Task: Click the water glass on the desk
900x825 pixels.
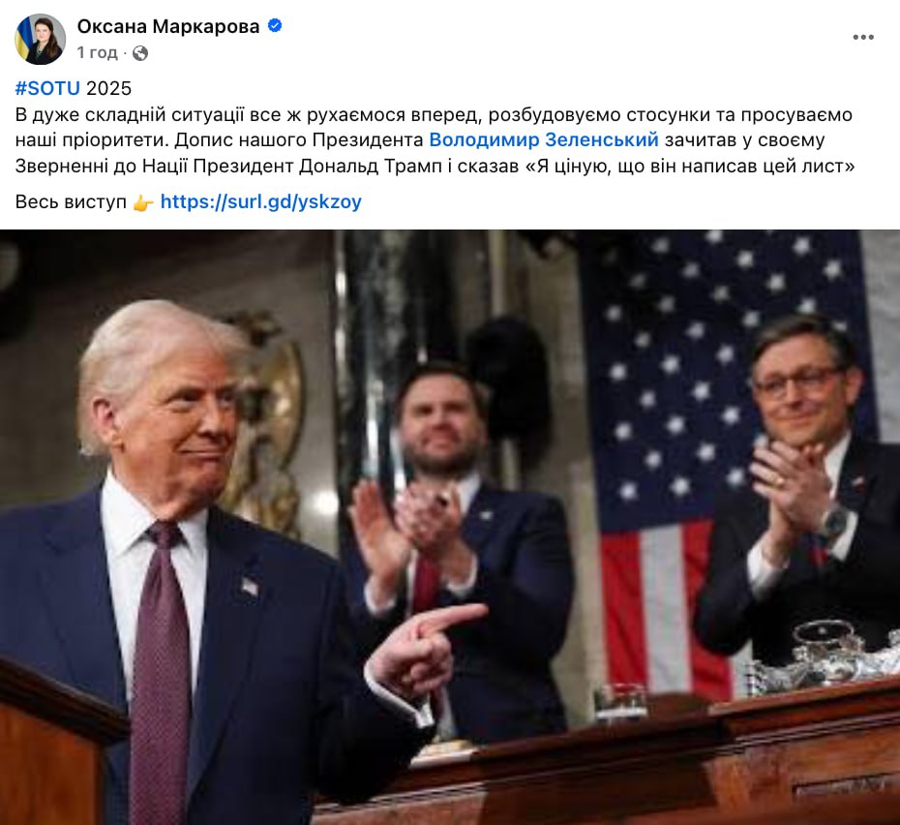Action: click(620, 703)
